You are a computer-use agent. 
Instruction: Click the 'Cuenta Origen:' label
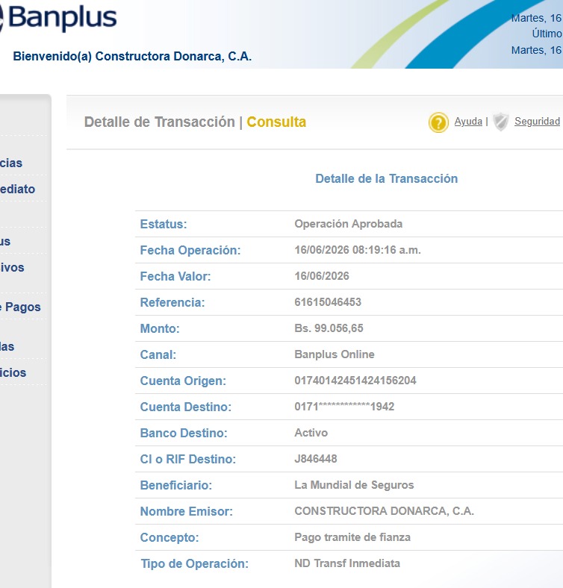[183, 381]
